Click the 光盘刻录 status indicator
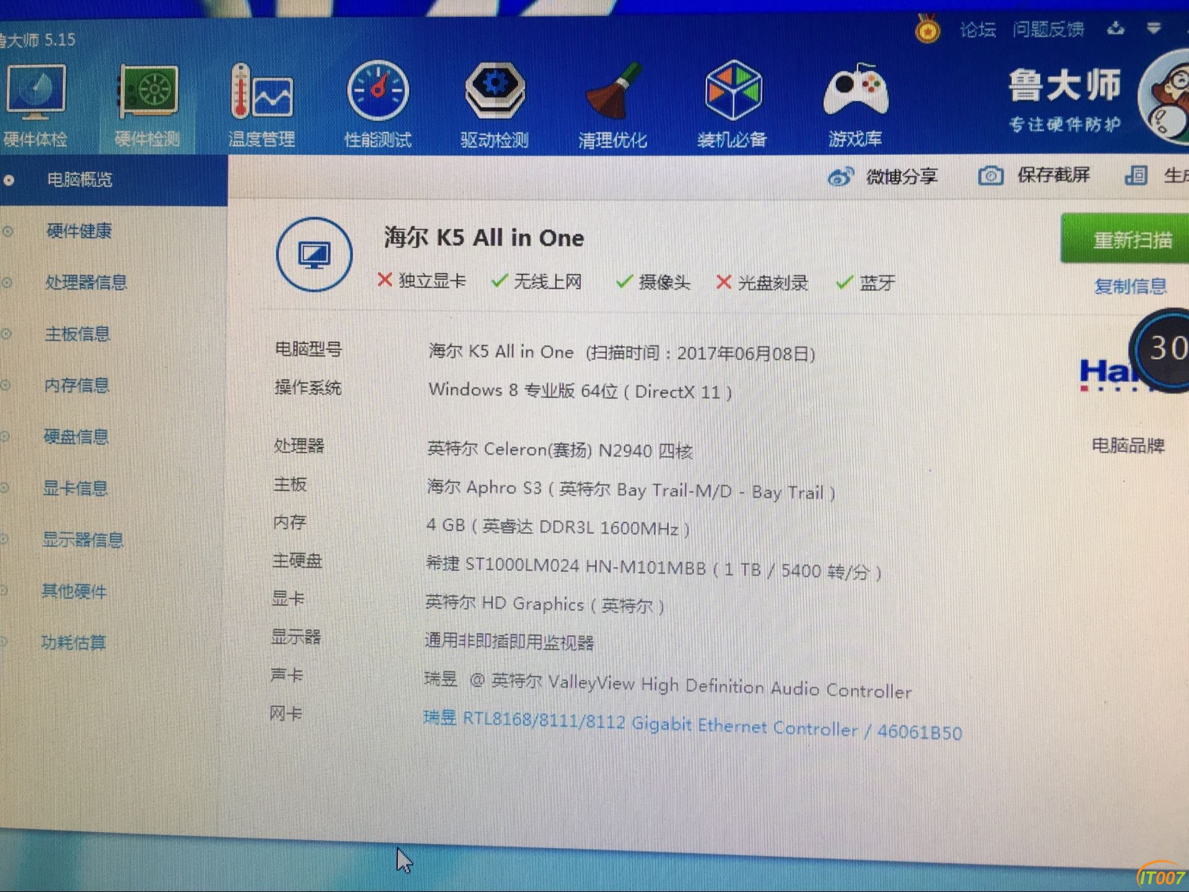This screenshot has width=1189, height=892. (x=762, y=283)
